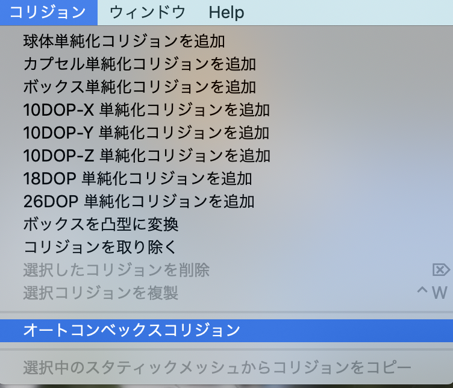Open the コリジョン menu
Image resolution: width=453 pixels, height=388 pixels.
click(49, 13)
